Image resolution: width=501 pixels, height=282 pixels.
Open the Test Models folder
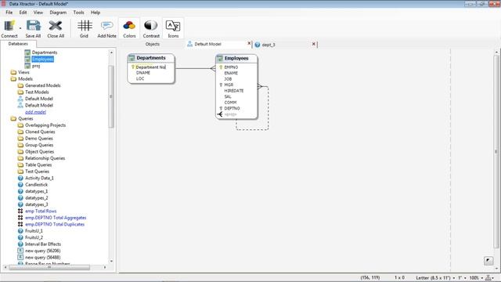(x=37, y=92)
